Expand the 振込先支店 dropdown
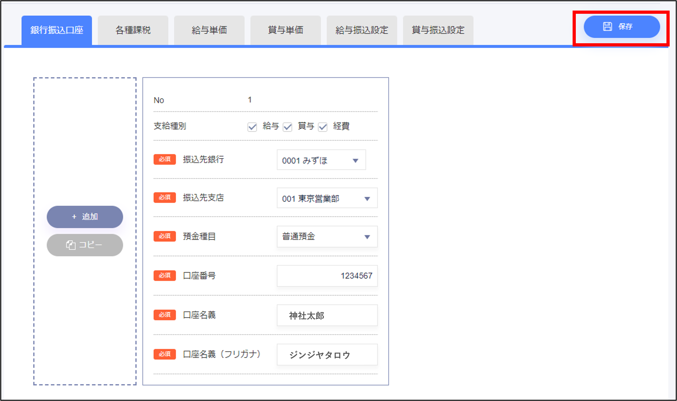The height and width of the screenshot is (401, 677). tap(327, 198)
